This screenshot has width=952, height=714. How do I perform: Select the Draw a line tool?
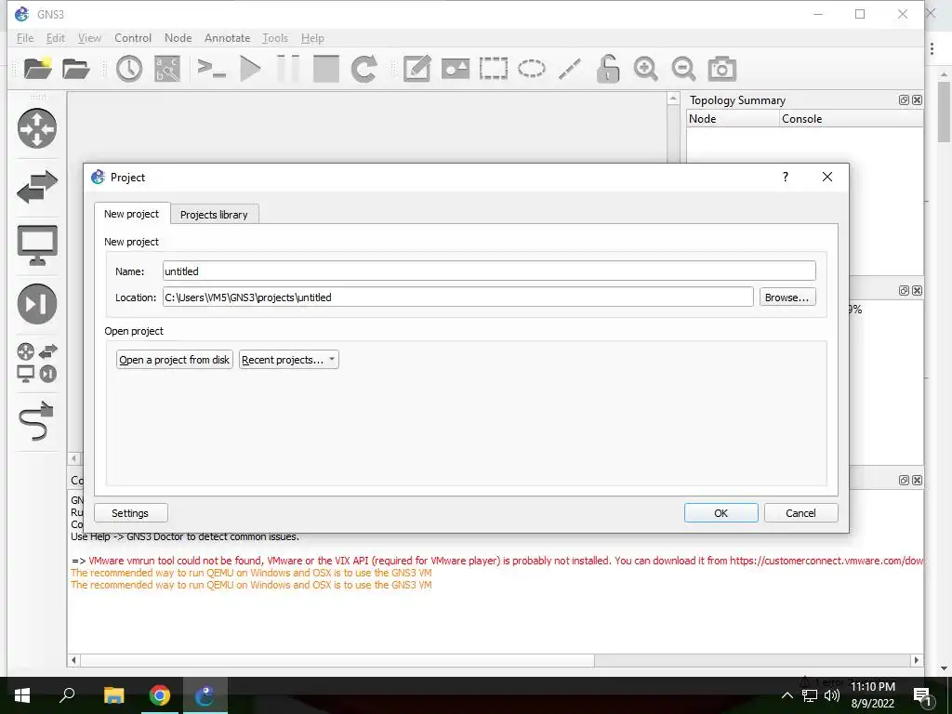click(570, 69)
